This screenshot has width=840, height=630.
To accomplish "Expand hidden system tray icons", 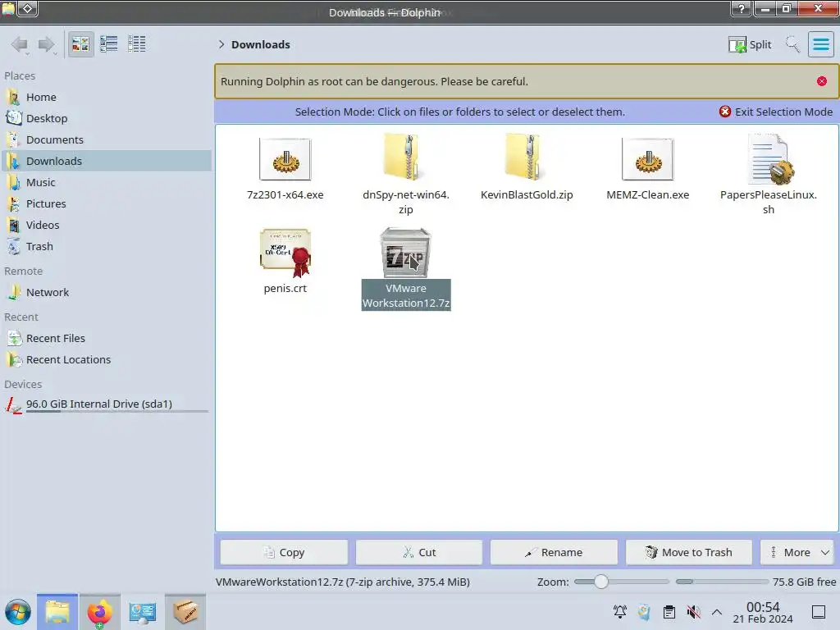I will [x=717, y=612].
